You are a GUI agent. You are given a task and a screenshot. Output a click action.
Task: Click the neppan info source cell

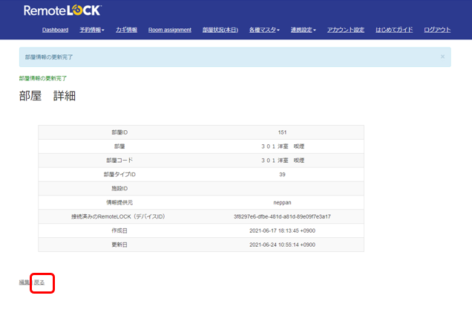pyautogui.click(x=282, y=203)
